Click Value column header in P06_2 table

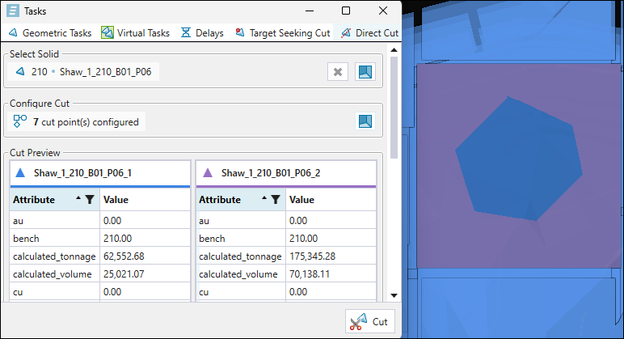(x=331, y=200)
